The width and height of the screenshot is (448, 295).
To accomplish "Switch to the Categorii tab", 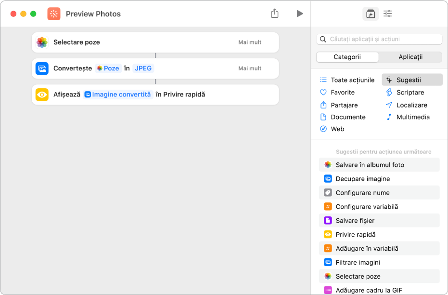I will pyautogui.click(x=347, y=57).
